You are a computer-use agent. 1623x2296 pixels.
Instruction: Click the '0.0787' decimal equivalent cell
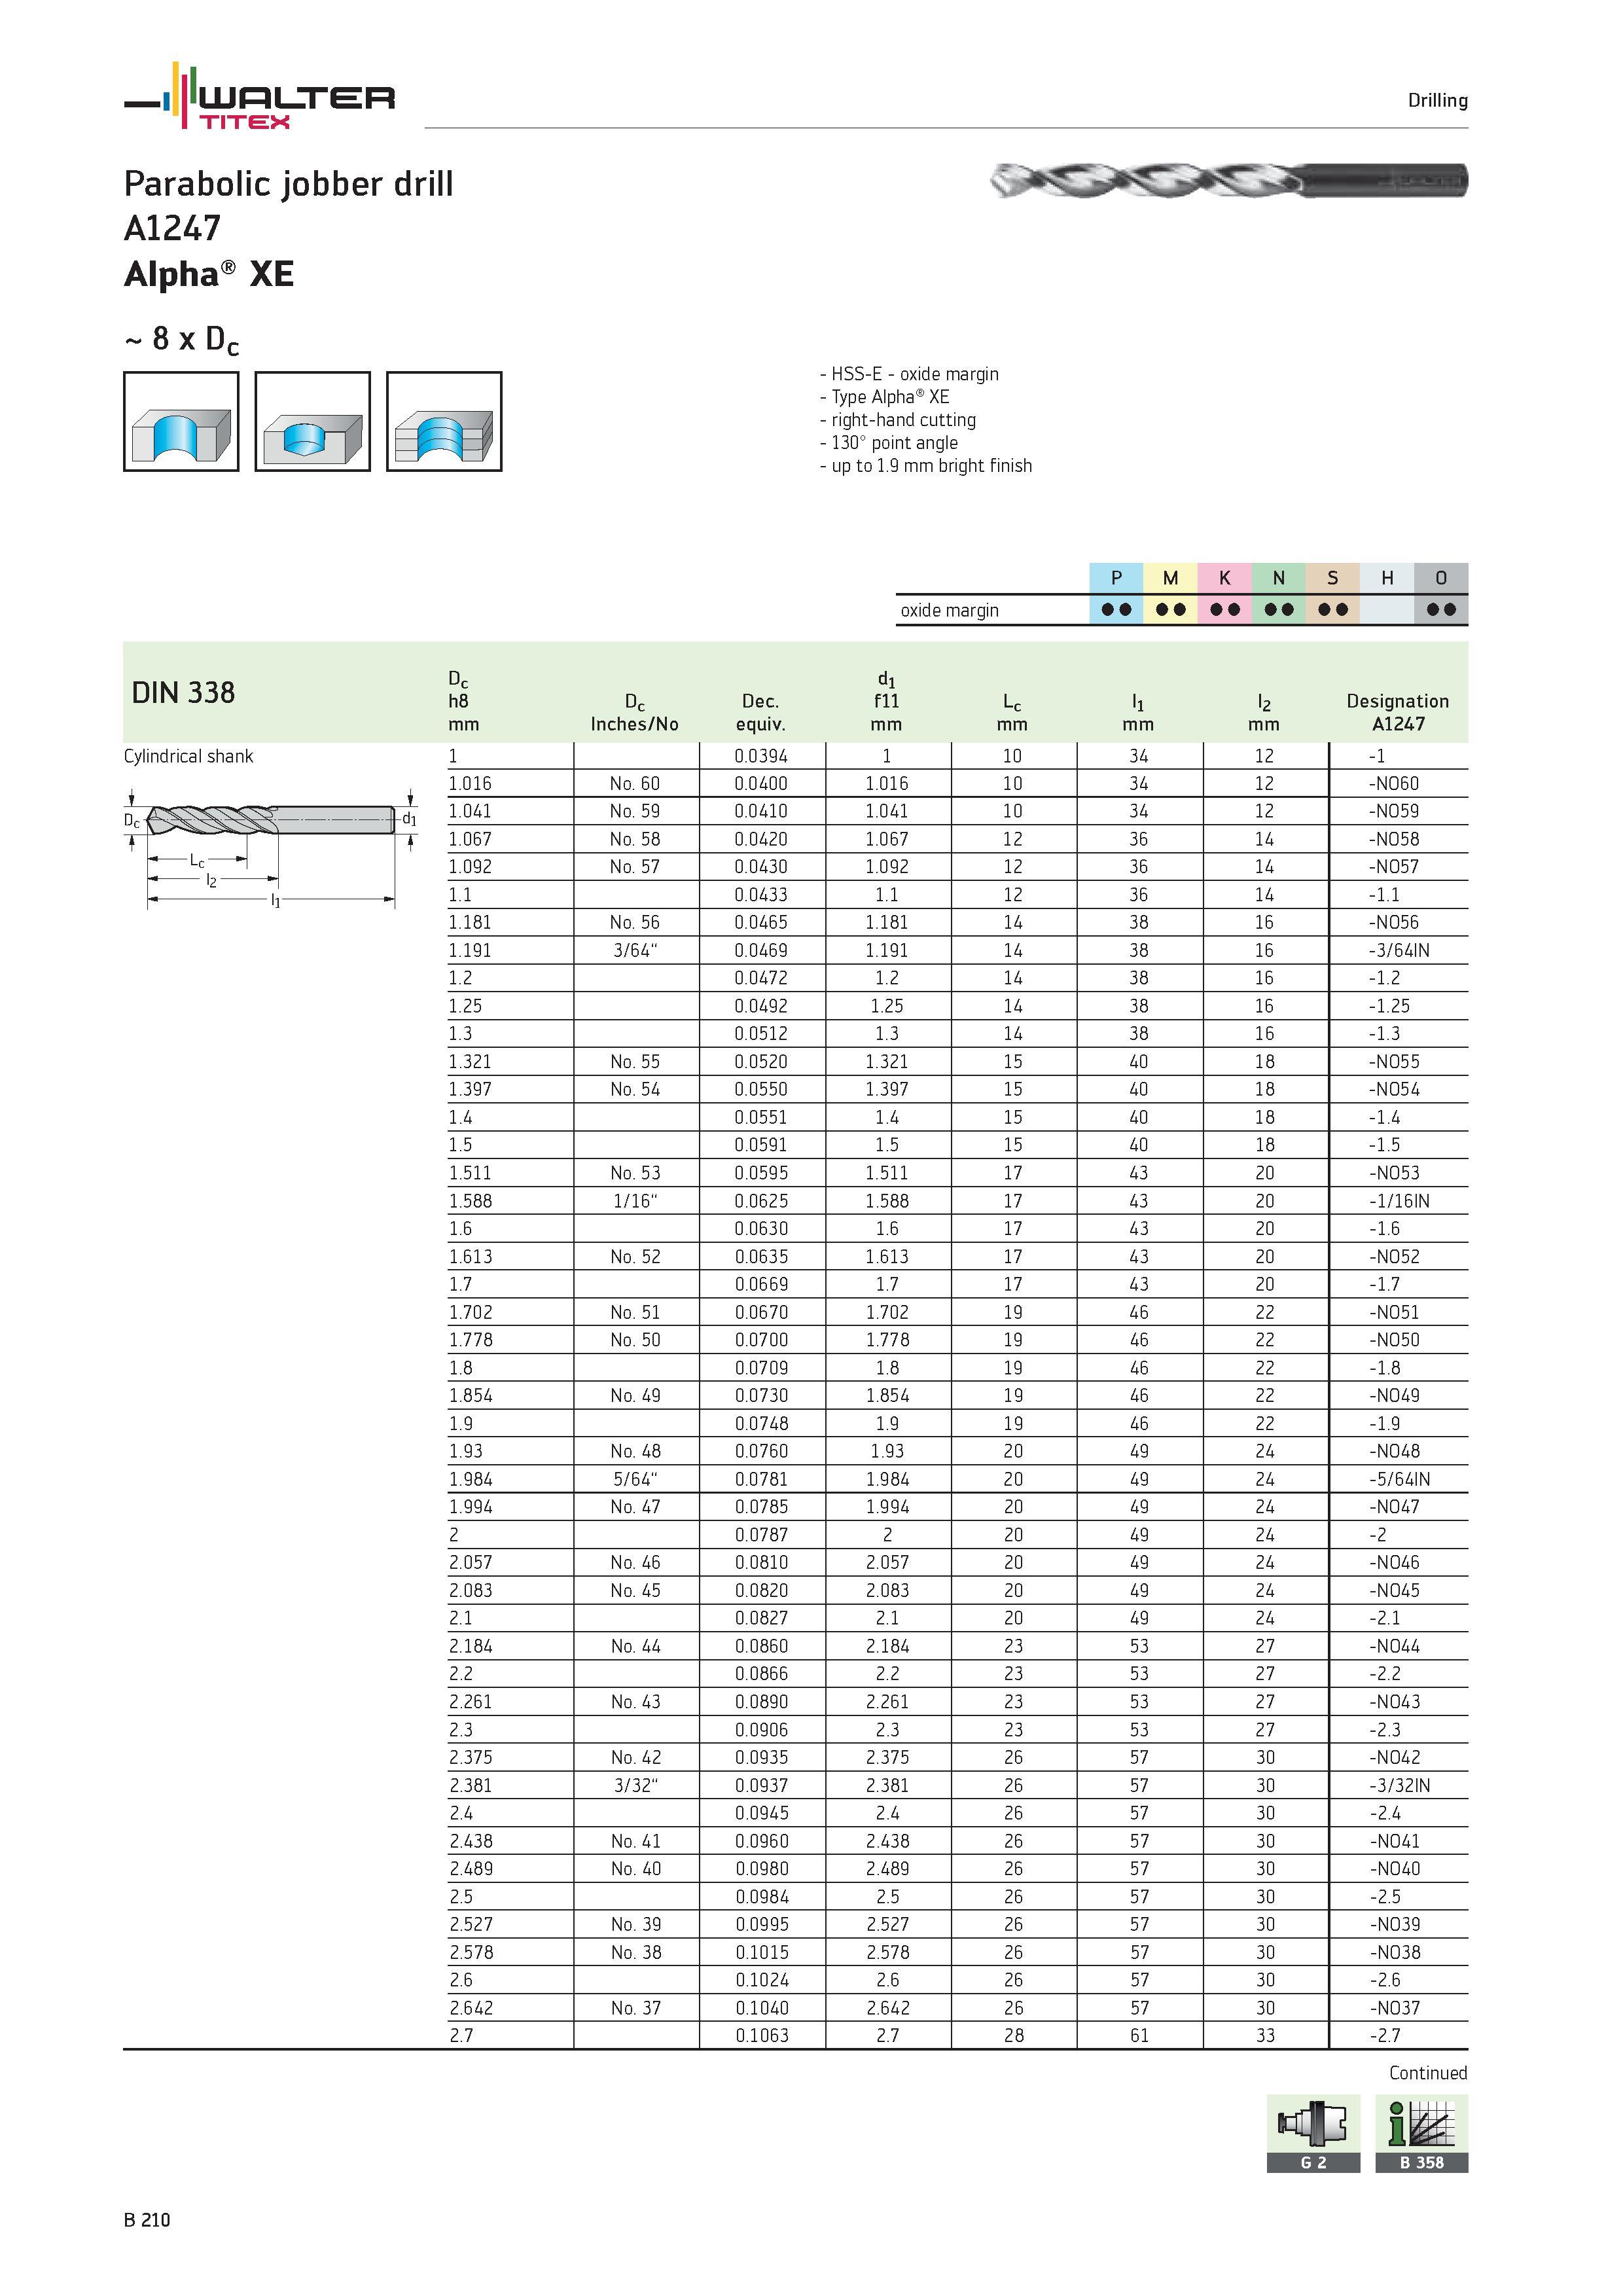click(761, 1535)
